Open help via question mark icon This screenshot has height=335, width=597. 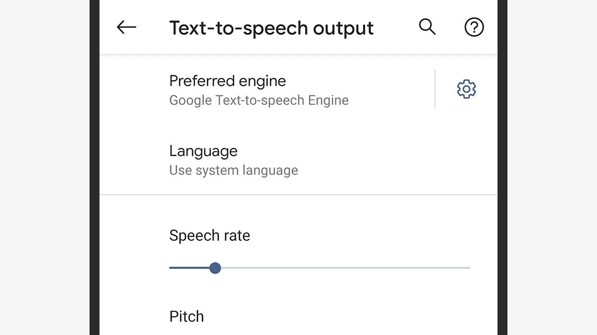pos(474,27)
